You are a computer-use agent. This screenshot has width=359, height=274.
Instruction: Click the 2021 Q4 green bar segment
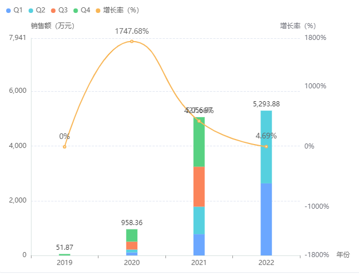[x=199, y=142]
